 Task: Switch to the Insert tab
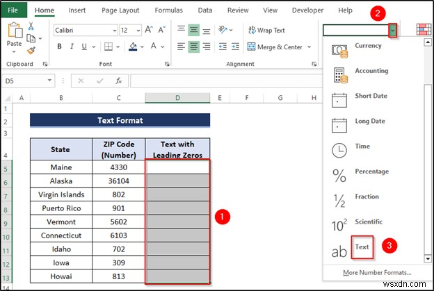pyautogui.click(x=77, y=10)
